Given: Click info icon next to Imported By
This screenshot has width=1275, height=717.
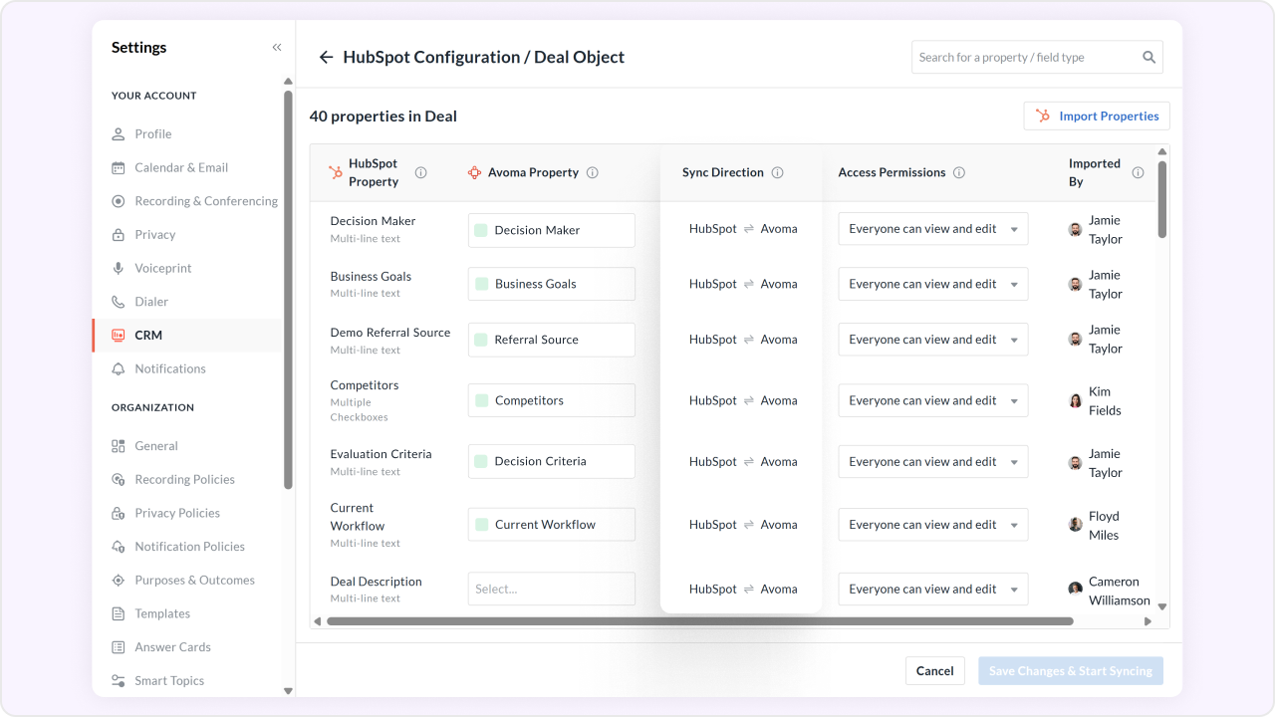Looking at the screenshot, I should pos(1138,172).
